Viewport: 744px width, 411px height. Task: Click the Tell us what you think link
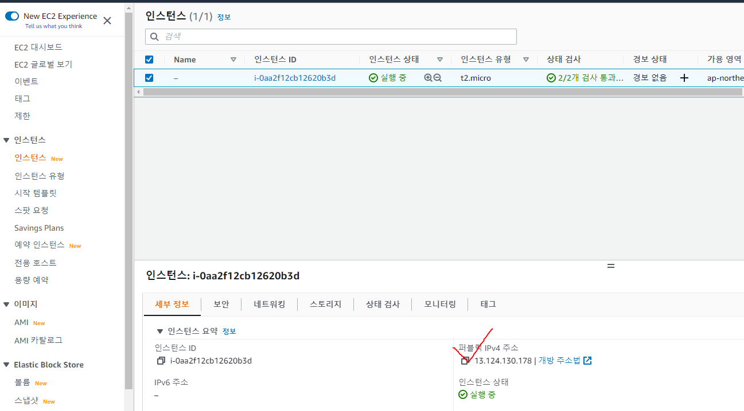tap(53, 26)
